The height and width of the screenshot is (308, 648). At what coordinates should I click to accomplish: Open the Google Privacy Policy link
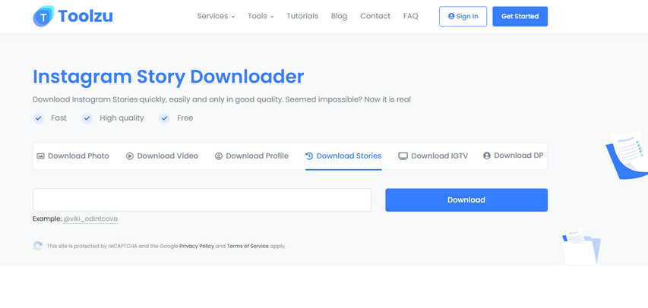click(197, 246)
